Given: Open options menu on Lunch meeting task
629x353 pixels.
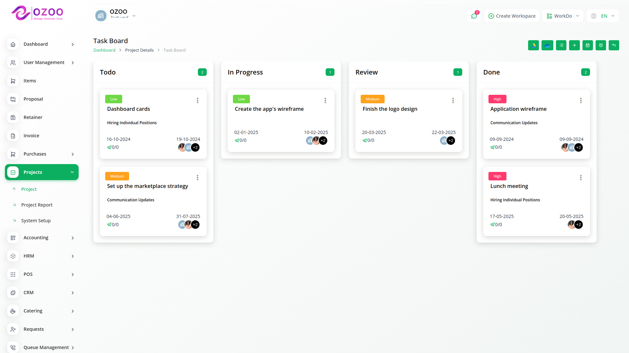Looking at the screenshot, I should tap(581, 177).
